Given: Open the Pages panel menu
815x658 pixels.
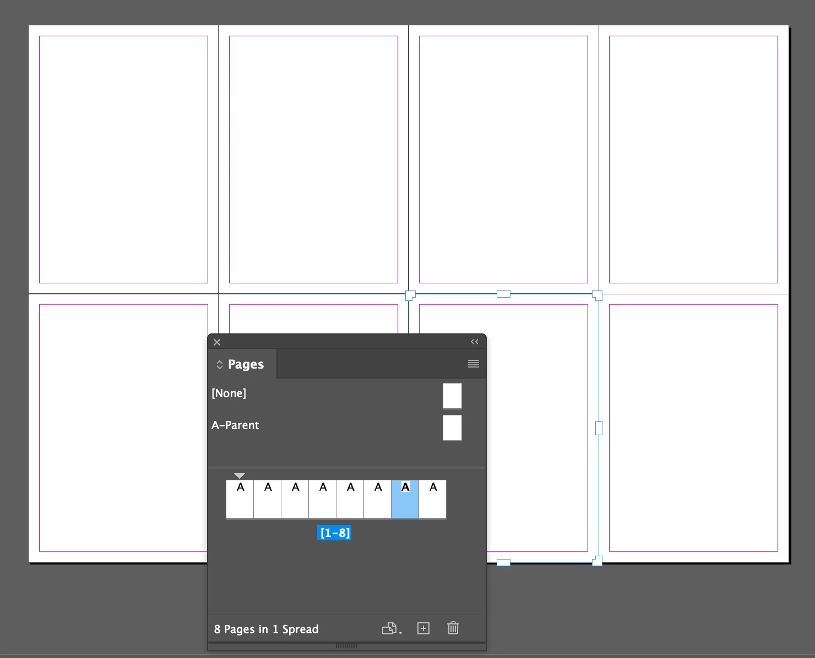Looking at the screenshot, I should (474, 364).
